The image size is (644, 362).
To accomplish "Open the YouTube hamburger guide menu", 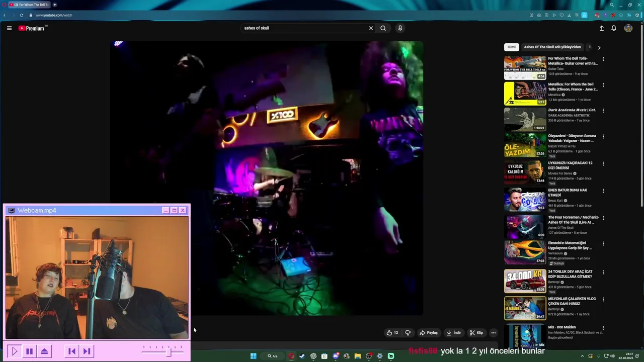I will (9, 28).
